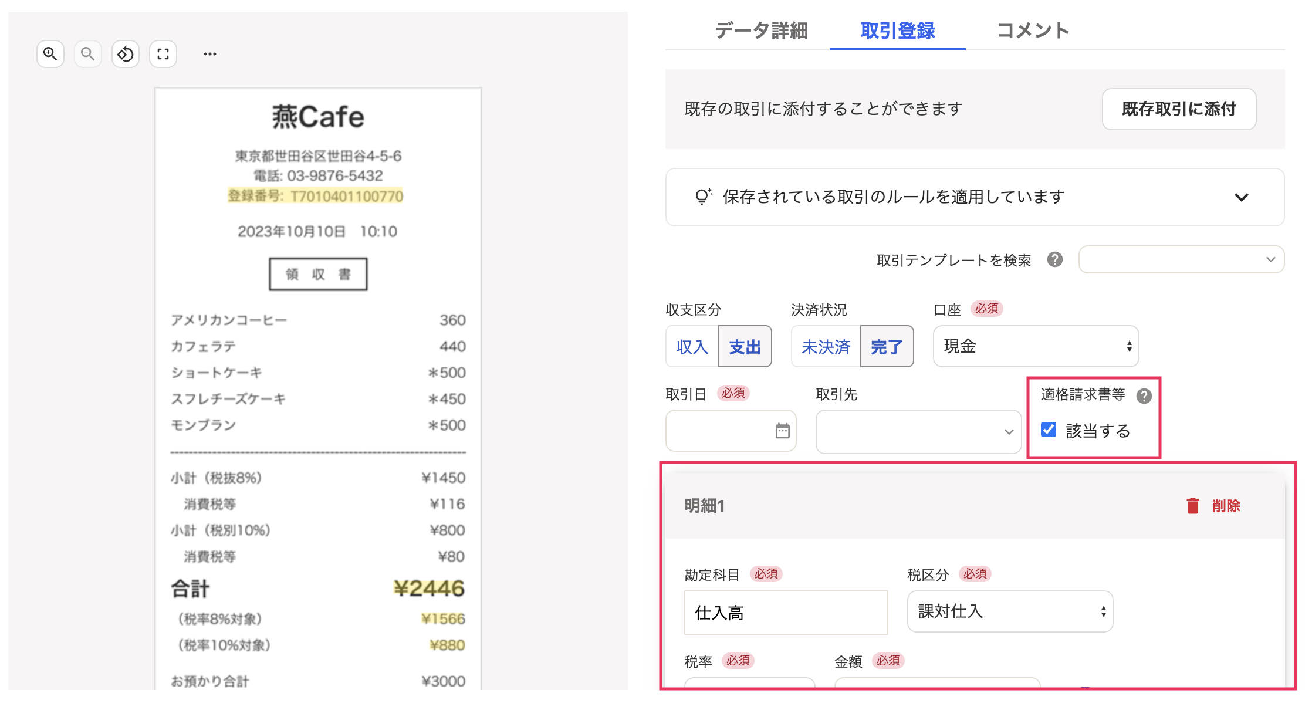Image resolution: width=1312 pixels, height=710 pixels.
Task: Click the 明細1 section heading
Action: [705, 506]
